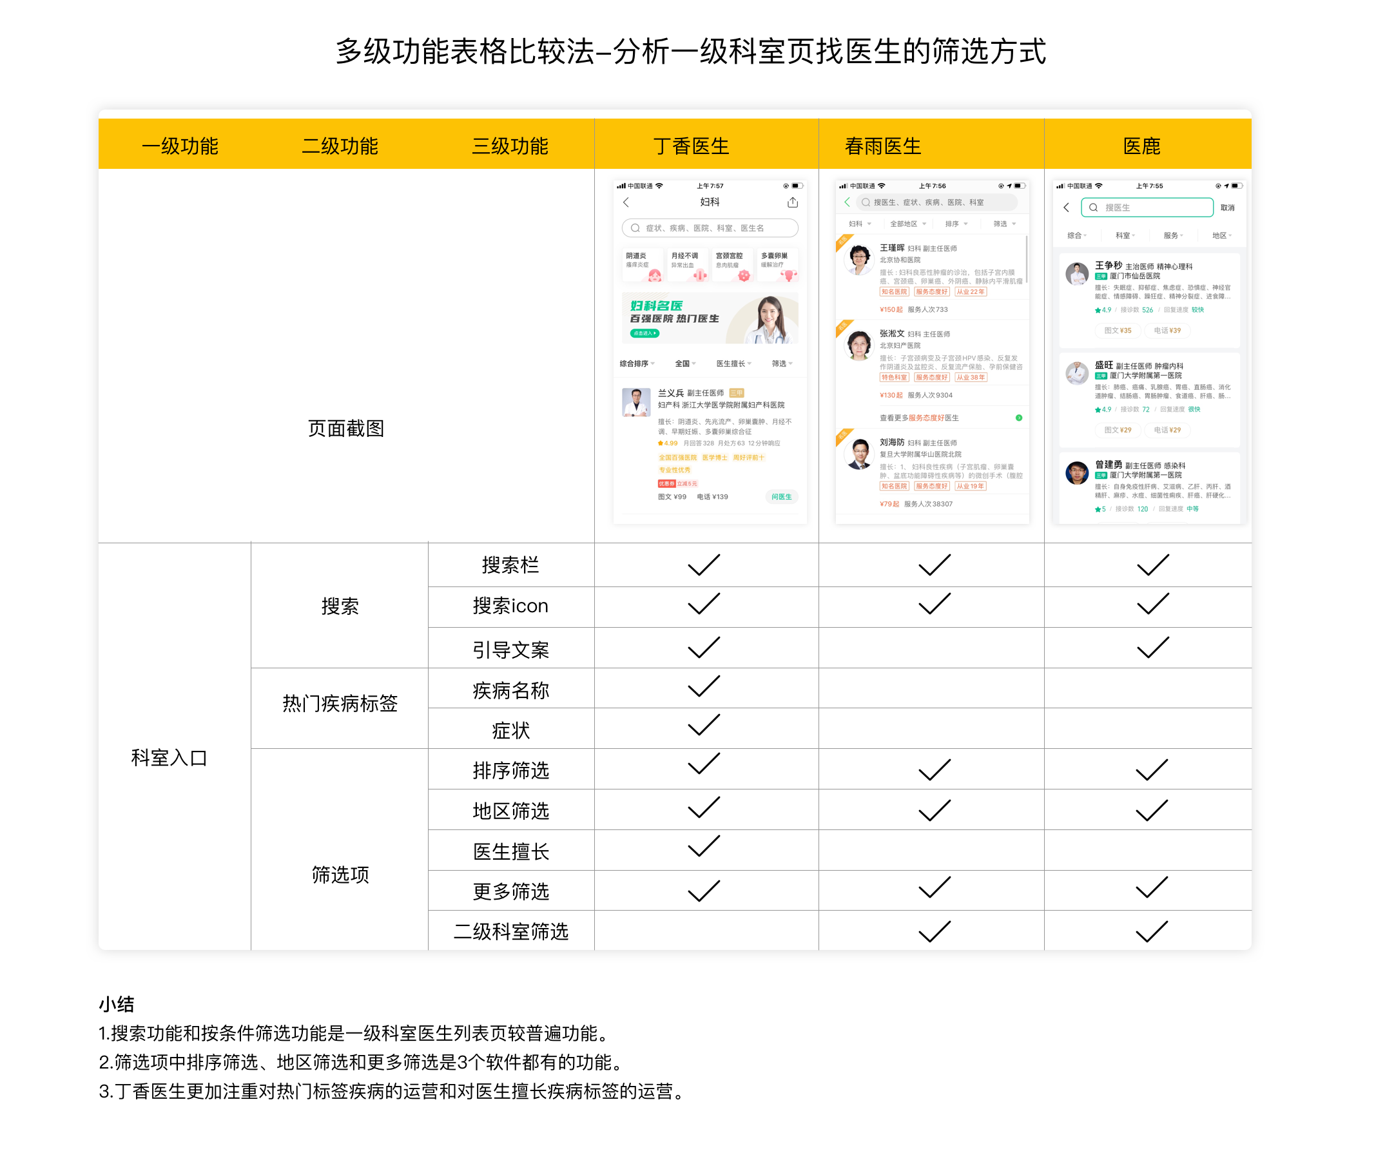The height and width of the screenshot is (1171, 1376).
Task: Expand the 妇科 department dropdown in 春雨医生
Action: pos(859,224)
